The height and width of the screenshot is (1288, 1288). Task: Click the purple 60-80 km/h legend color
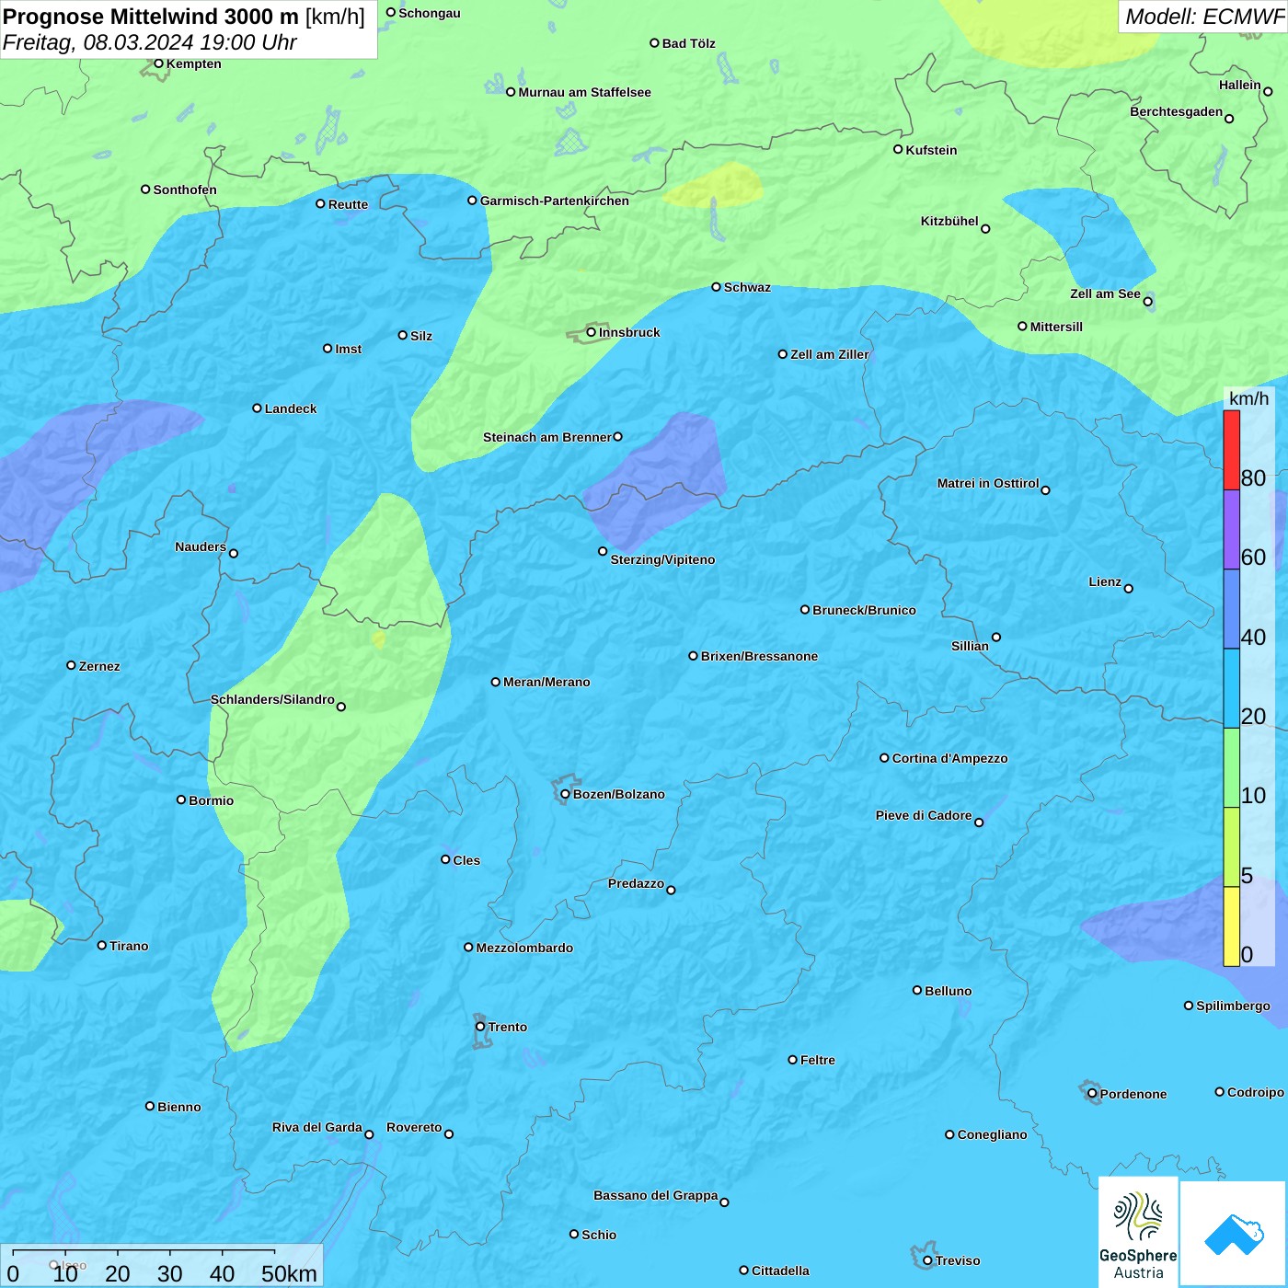pyautogui.click(x=1231, y=530)
